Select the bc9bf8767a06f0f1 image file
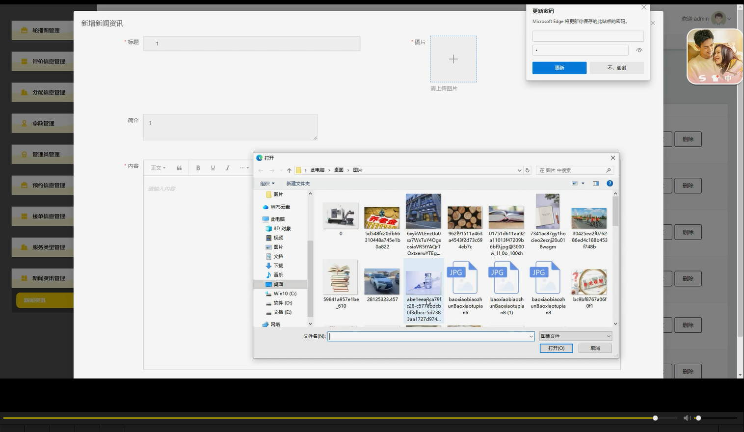Screen dimensions: 744x432 pos(589,288)
